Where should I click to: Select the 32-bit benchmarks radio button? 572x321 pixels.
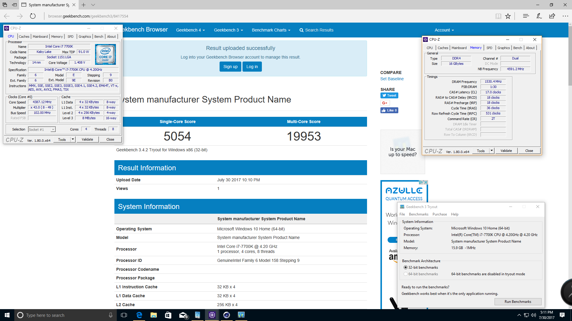pos(405,267)
